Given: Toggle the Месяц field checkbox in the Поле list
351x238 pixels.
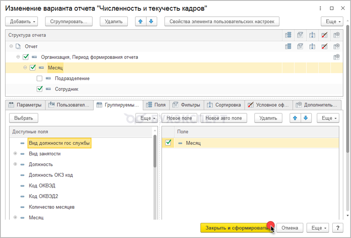Looking at the screenshot, I should coord(168,143).
